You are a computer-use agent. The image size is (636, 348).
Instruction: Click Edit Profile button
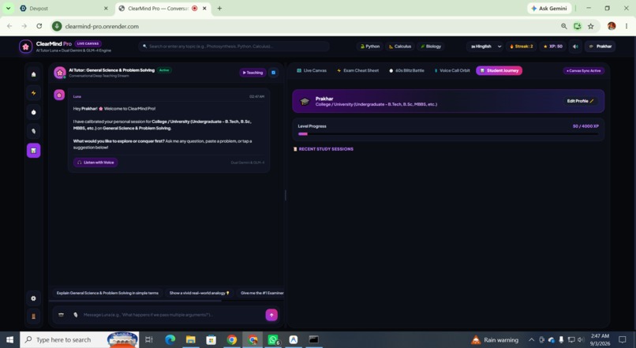(580, 101)
